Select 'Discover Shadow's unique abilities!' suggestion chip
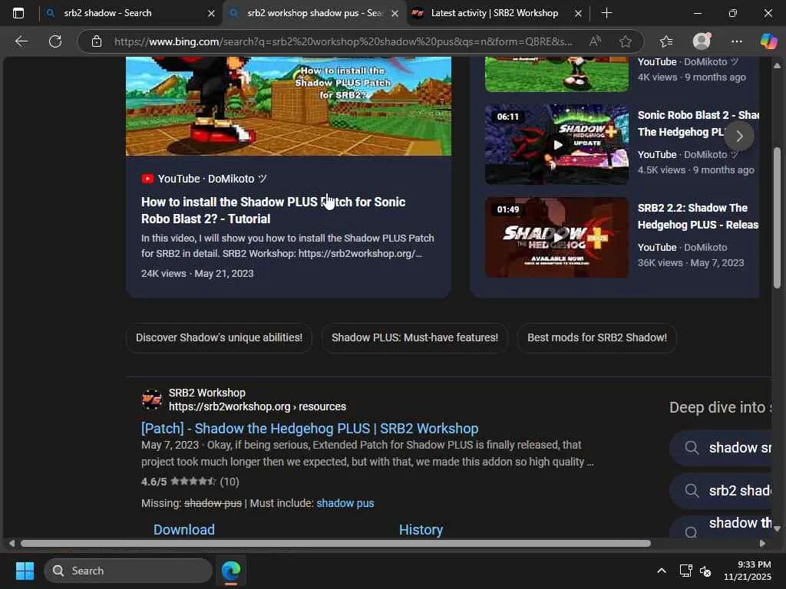 (219, 337)
